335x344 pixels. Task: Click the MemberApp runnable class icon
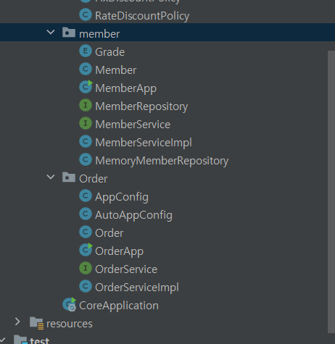click(86, 87)
